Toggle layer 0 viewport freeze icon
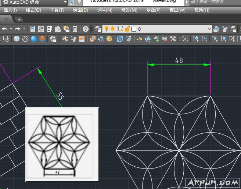The image size is (241, 189). point(120,29)
